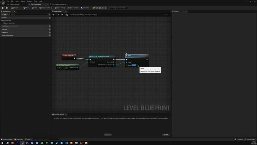Add a new variable with plus icon
The image size is (257, 145).
[49, 32]
